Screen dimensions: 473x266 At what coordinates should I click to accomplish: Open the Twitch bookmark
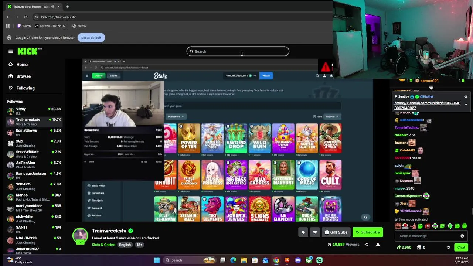pos(24,26)
